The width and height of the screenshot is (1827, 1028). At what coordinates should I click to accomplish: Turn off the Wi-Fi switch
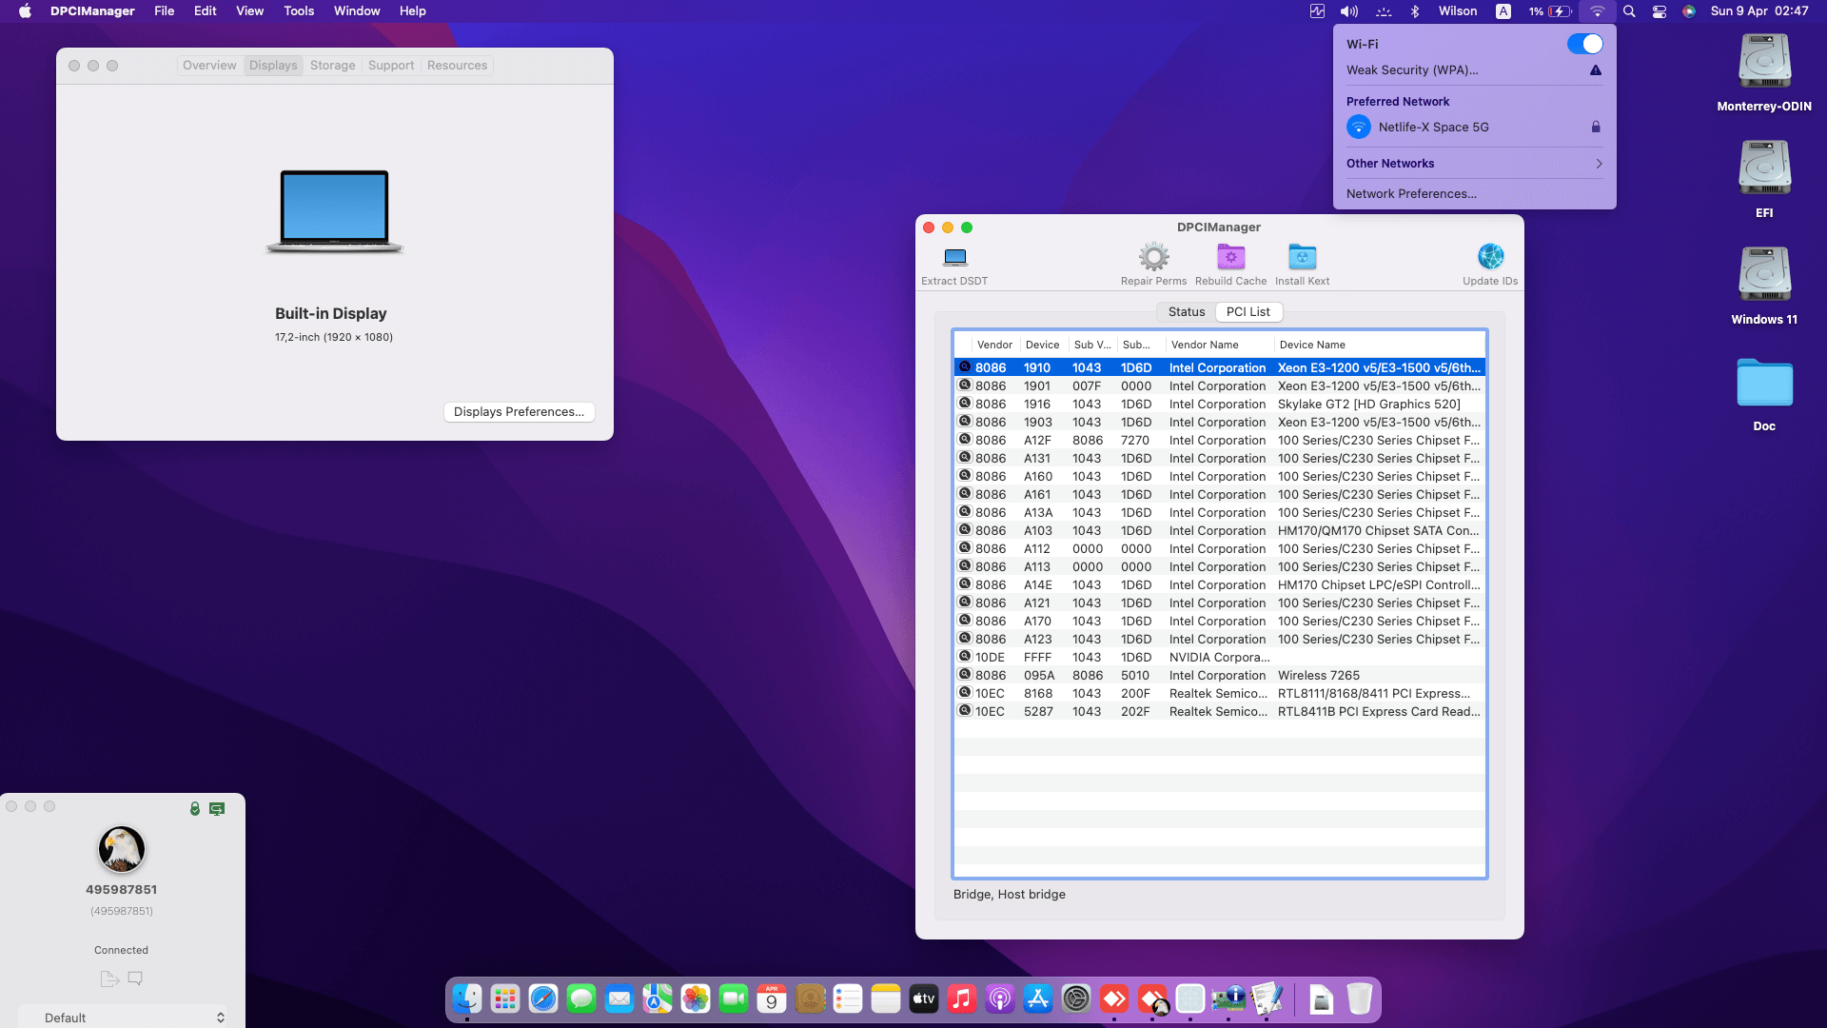pyautogui.click(x=1584, y=44)
